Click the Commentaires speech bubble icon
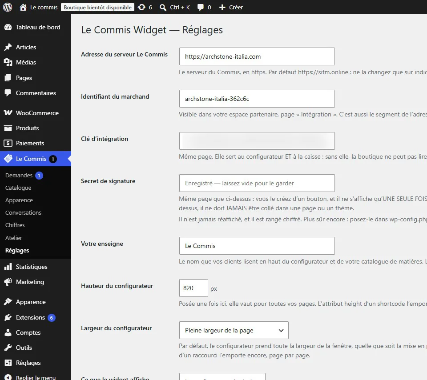 8,93
